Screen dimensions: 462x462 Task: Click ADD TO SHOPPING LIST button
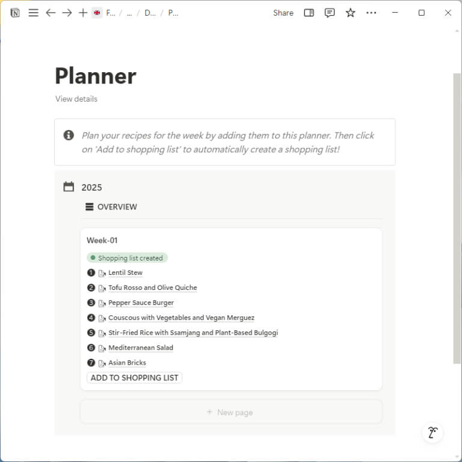134,378
